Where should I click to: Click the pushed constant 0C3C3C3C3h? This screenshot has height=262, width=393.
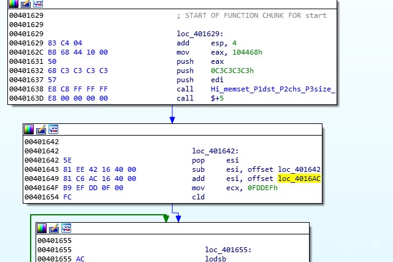pos(232,71)
